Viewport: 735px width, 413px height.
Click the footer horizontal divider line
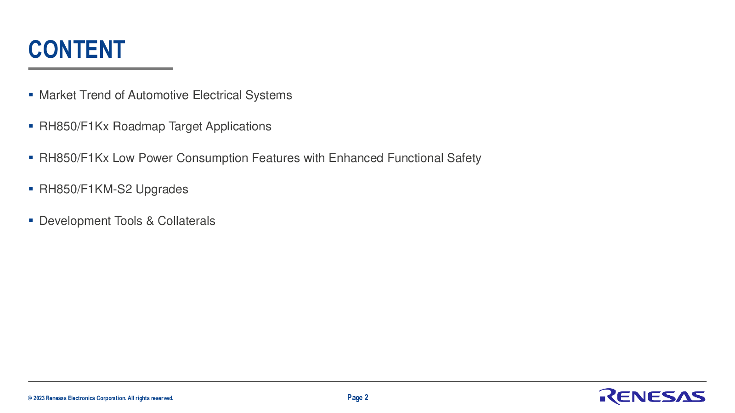(x=367, y=381)
